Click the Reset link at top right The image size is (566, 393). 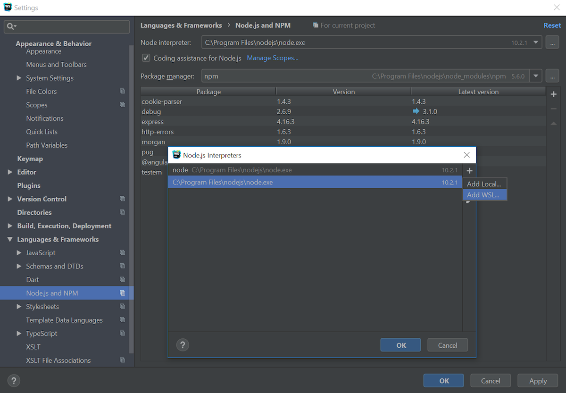click(x=552, y=25)
